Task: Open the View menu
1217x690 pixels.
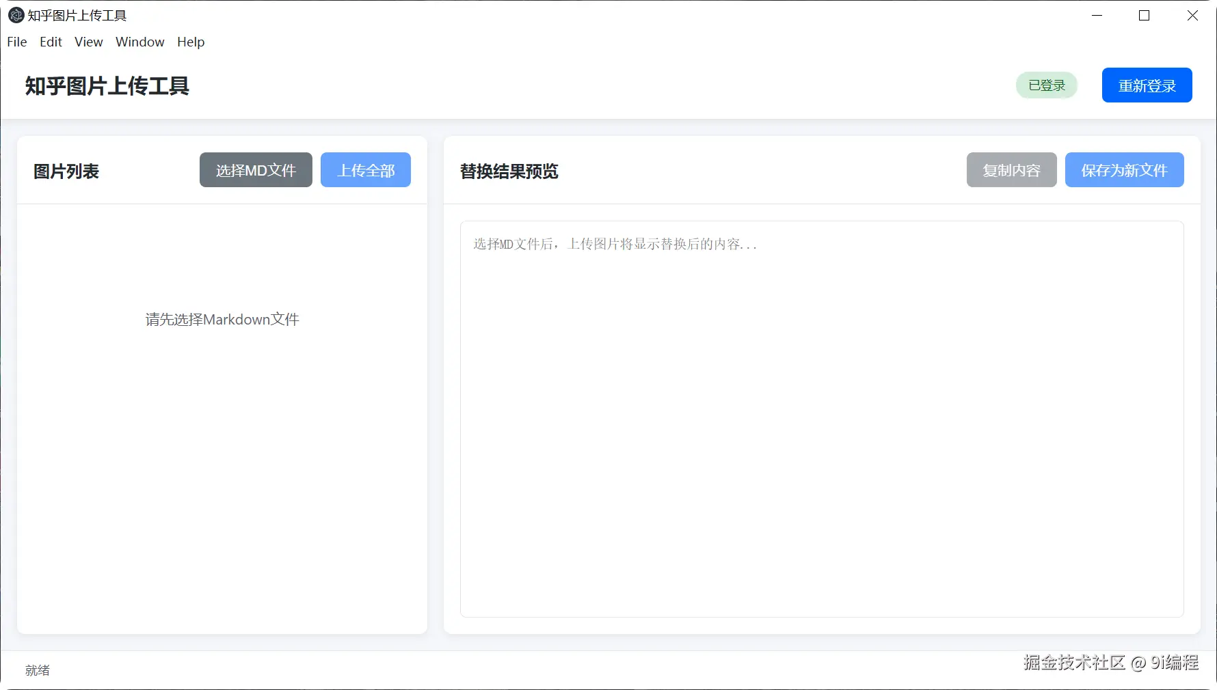Action: click(89, 42)
